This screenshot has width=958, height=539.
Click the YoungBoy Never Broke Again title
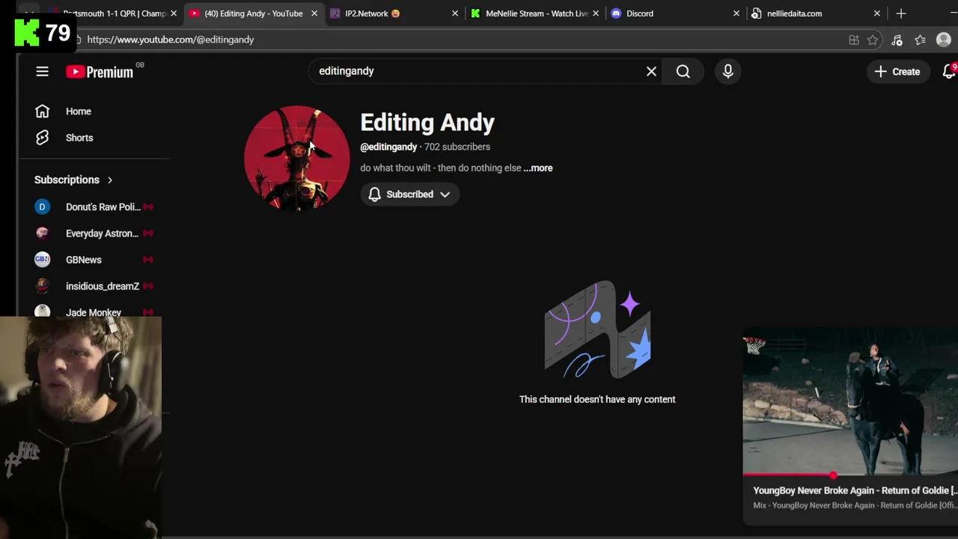855,490
